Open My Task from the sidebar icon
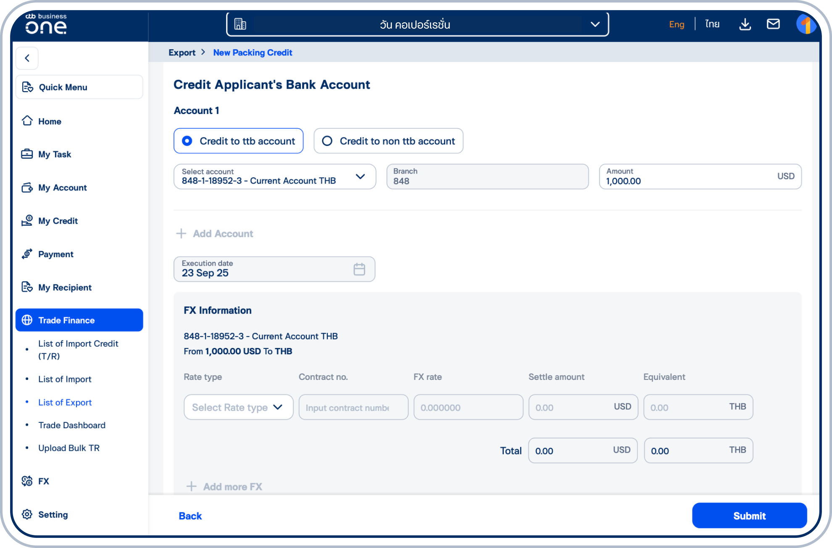 coord(27,154)
